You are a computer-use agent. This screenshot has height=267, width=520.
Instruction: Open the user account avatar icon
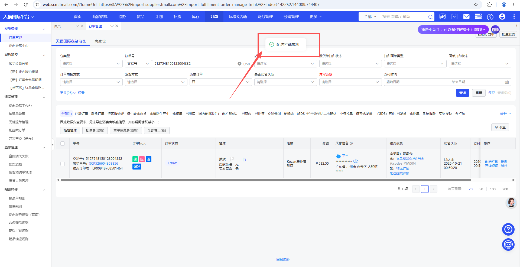coord(502,17)
